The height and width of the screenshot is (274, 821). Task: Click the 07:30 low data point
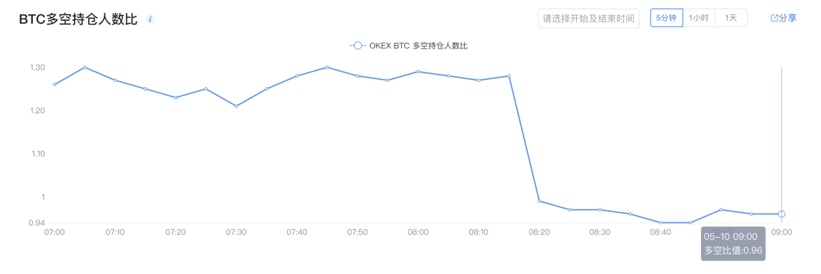[x=236, y=106]
